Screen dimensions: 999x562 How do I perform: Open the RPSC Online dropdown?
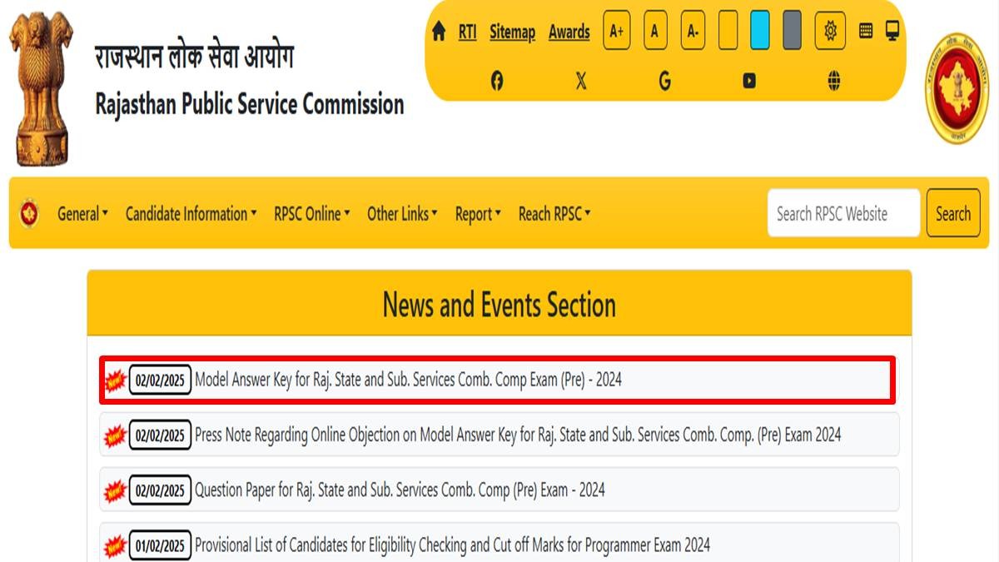311,214
